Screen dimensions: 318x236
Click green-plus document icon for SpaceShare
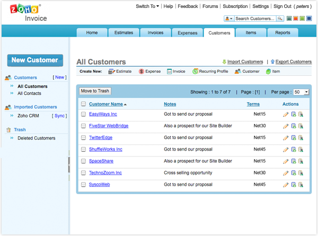click(294, 162)
